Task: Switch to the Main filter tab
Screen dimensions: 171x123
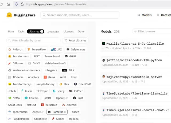Action: 11,31
